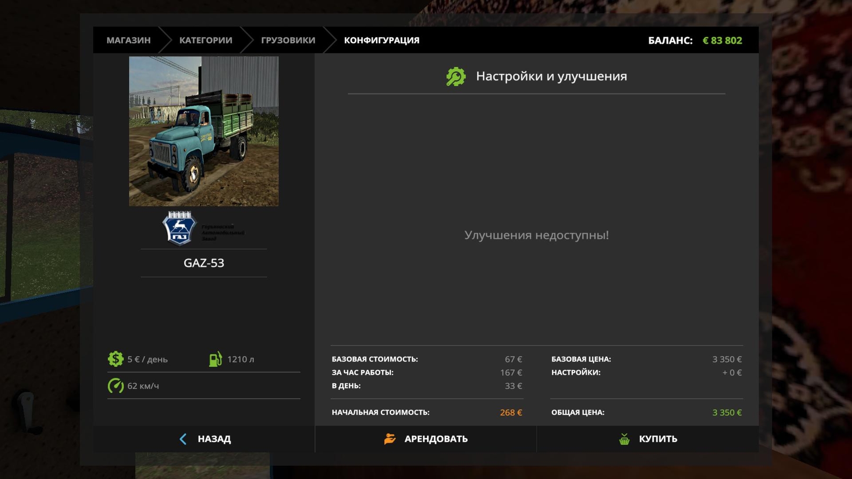Screen dimensions: 852x479
Task: Click the GAZ brand logo emblem
Action: pos(179,228)
